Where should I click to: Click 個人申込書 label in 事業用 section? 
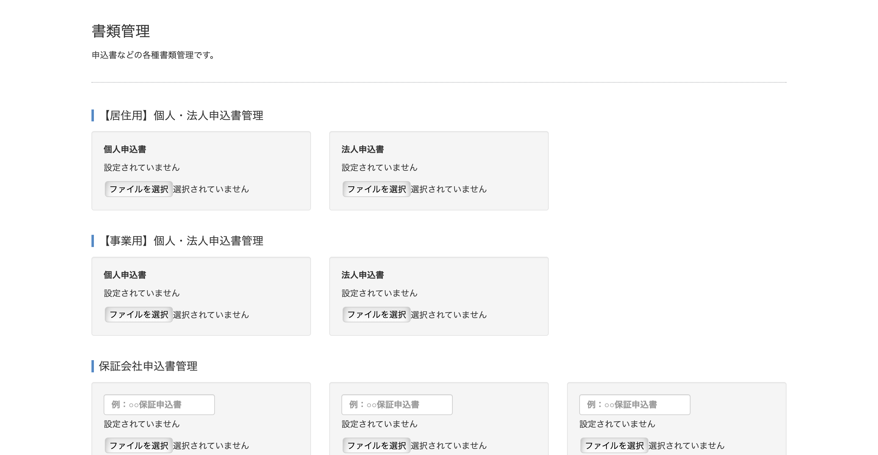125,275
